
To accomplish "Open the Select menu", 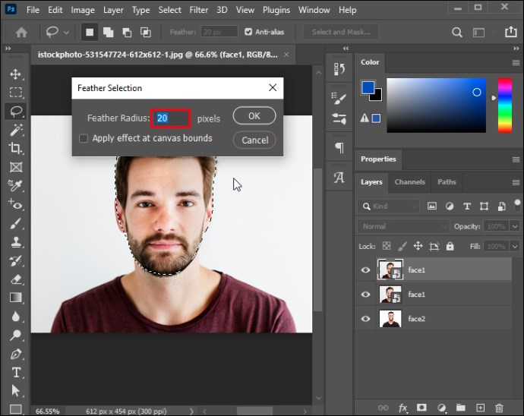I will [170, 10].
